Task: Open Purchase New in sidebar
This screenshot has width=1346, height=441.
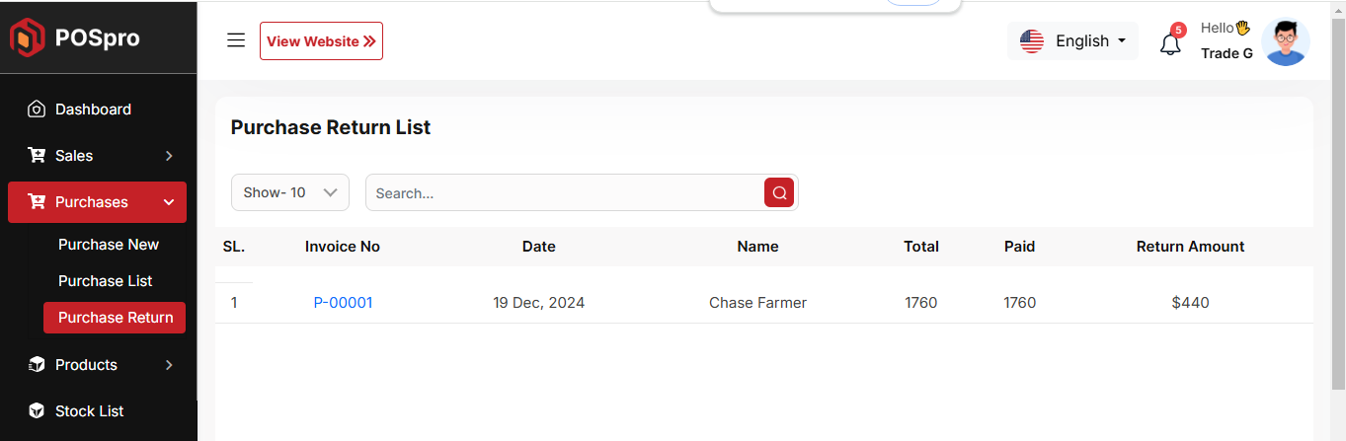Action: 109,245
